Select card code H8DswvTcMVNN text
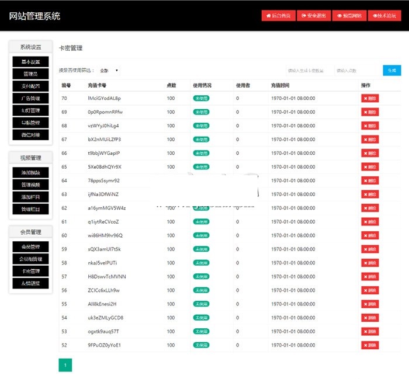 [107, 277]
